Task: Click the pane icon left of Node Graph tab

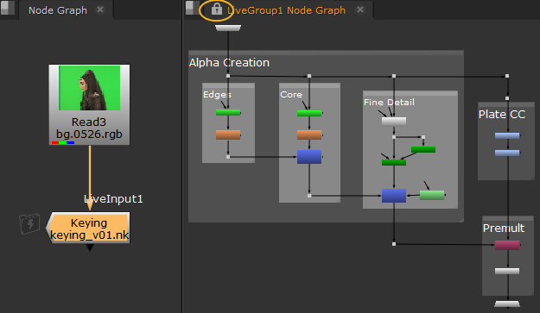Action: (7, 8)
